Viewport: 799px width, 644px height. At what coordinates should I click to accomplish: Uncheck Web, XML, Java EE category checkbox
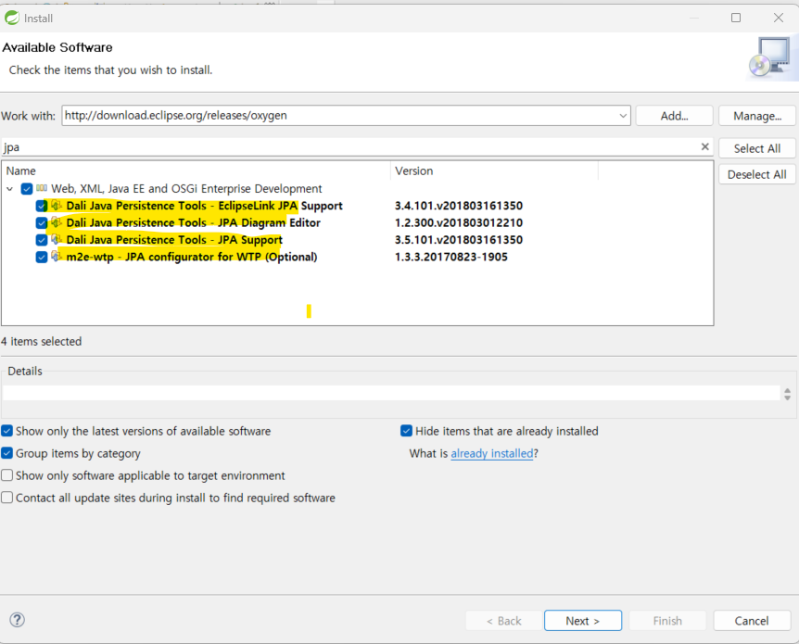tap(27, 189)
